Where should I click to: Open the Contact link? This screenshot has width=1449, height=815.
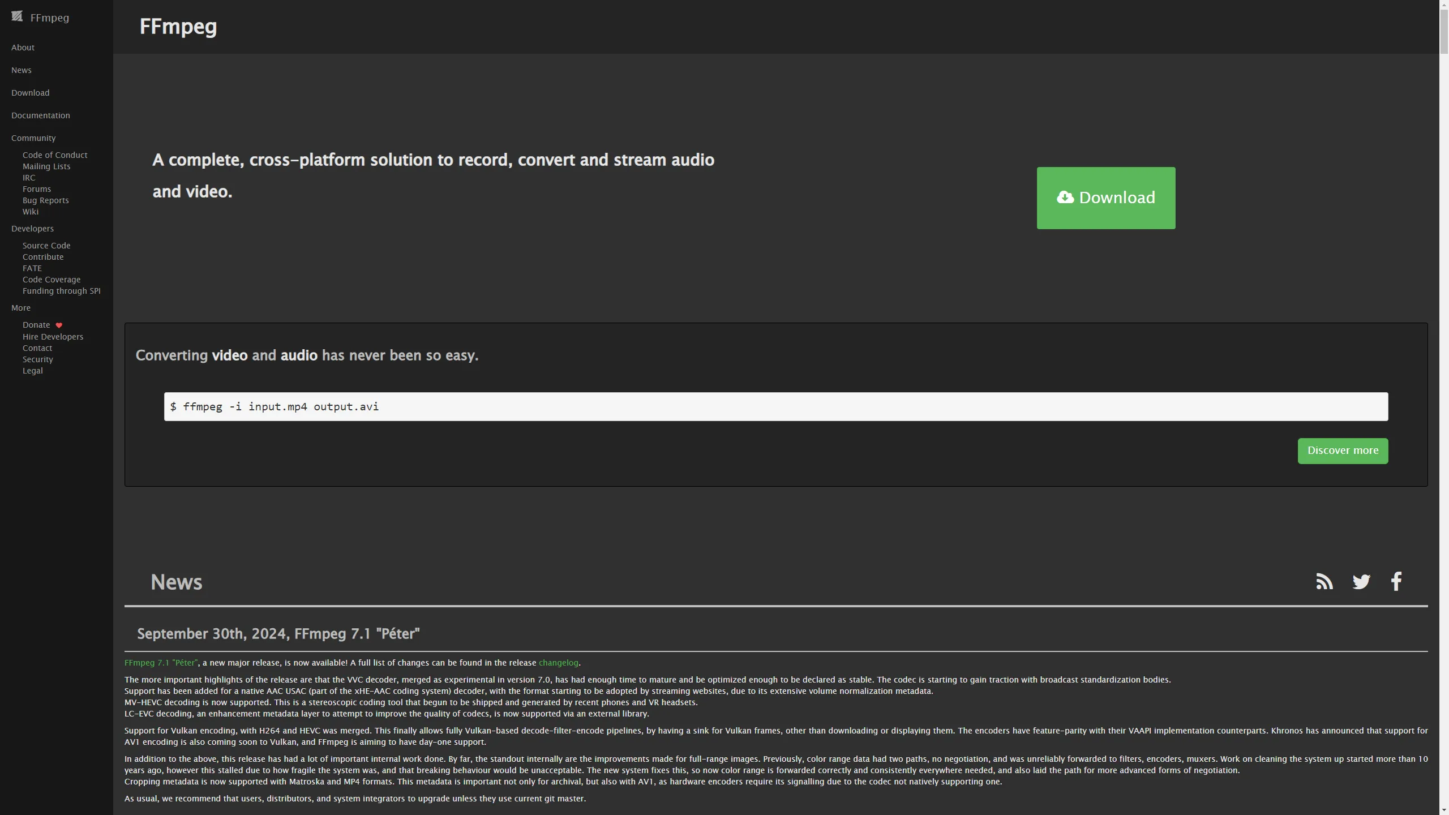coord(37,348)
